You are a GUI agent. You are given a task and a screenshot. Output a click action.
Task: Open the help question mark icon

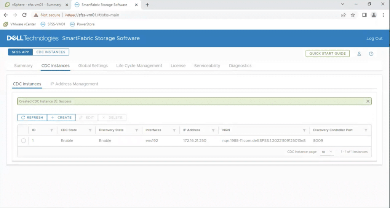tap(371, 54)
